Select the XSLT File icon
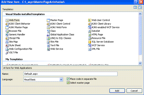Viewport: 144px width, 95px height. 7,53
